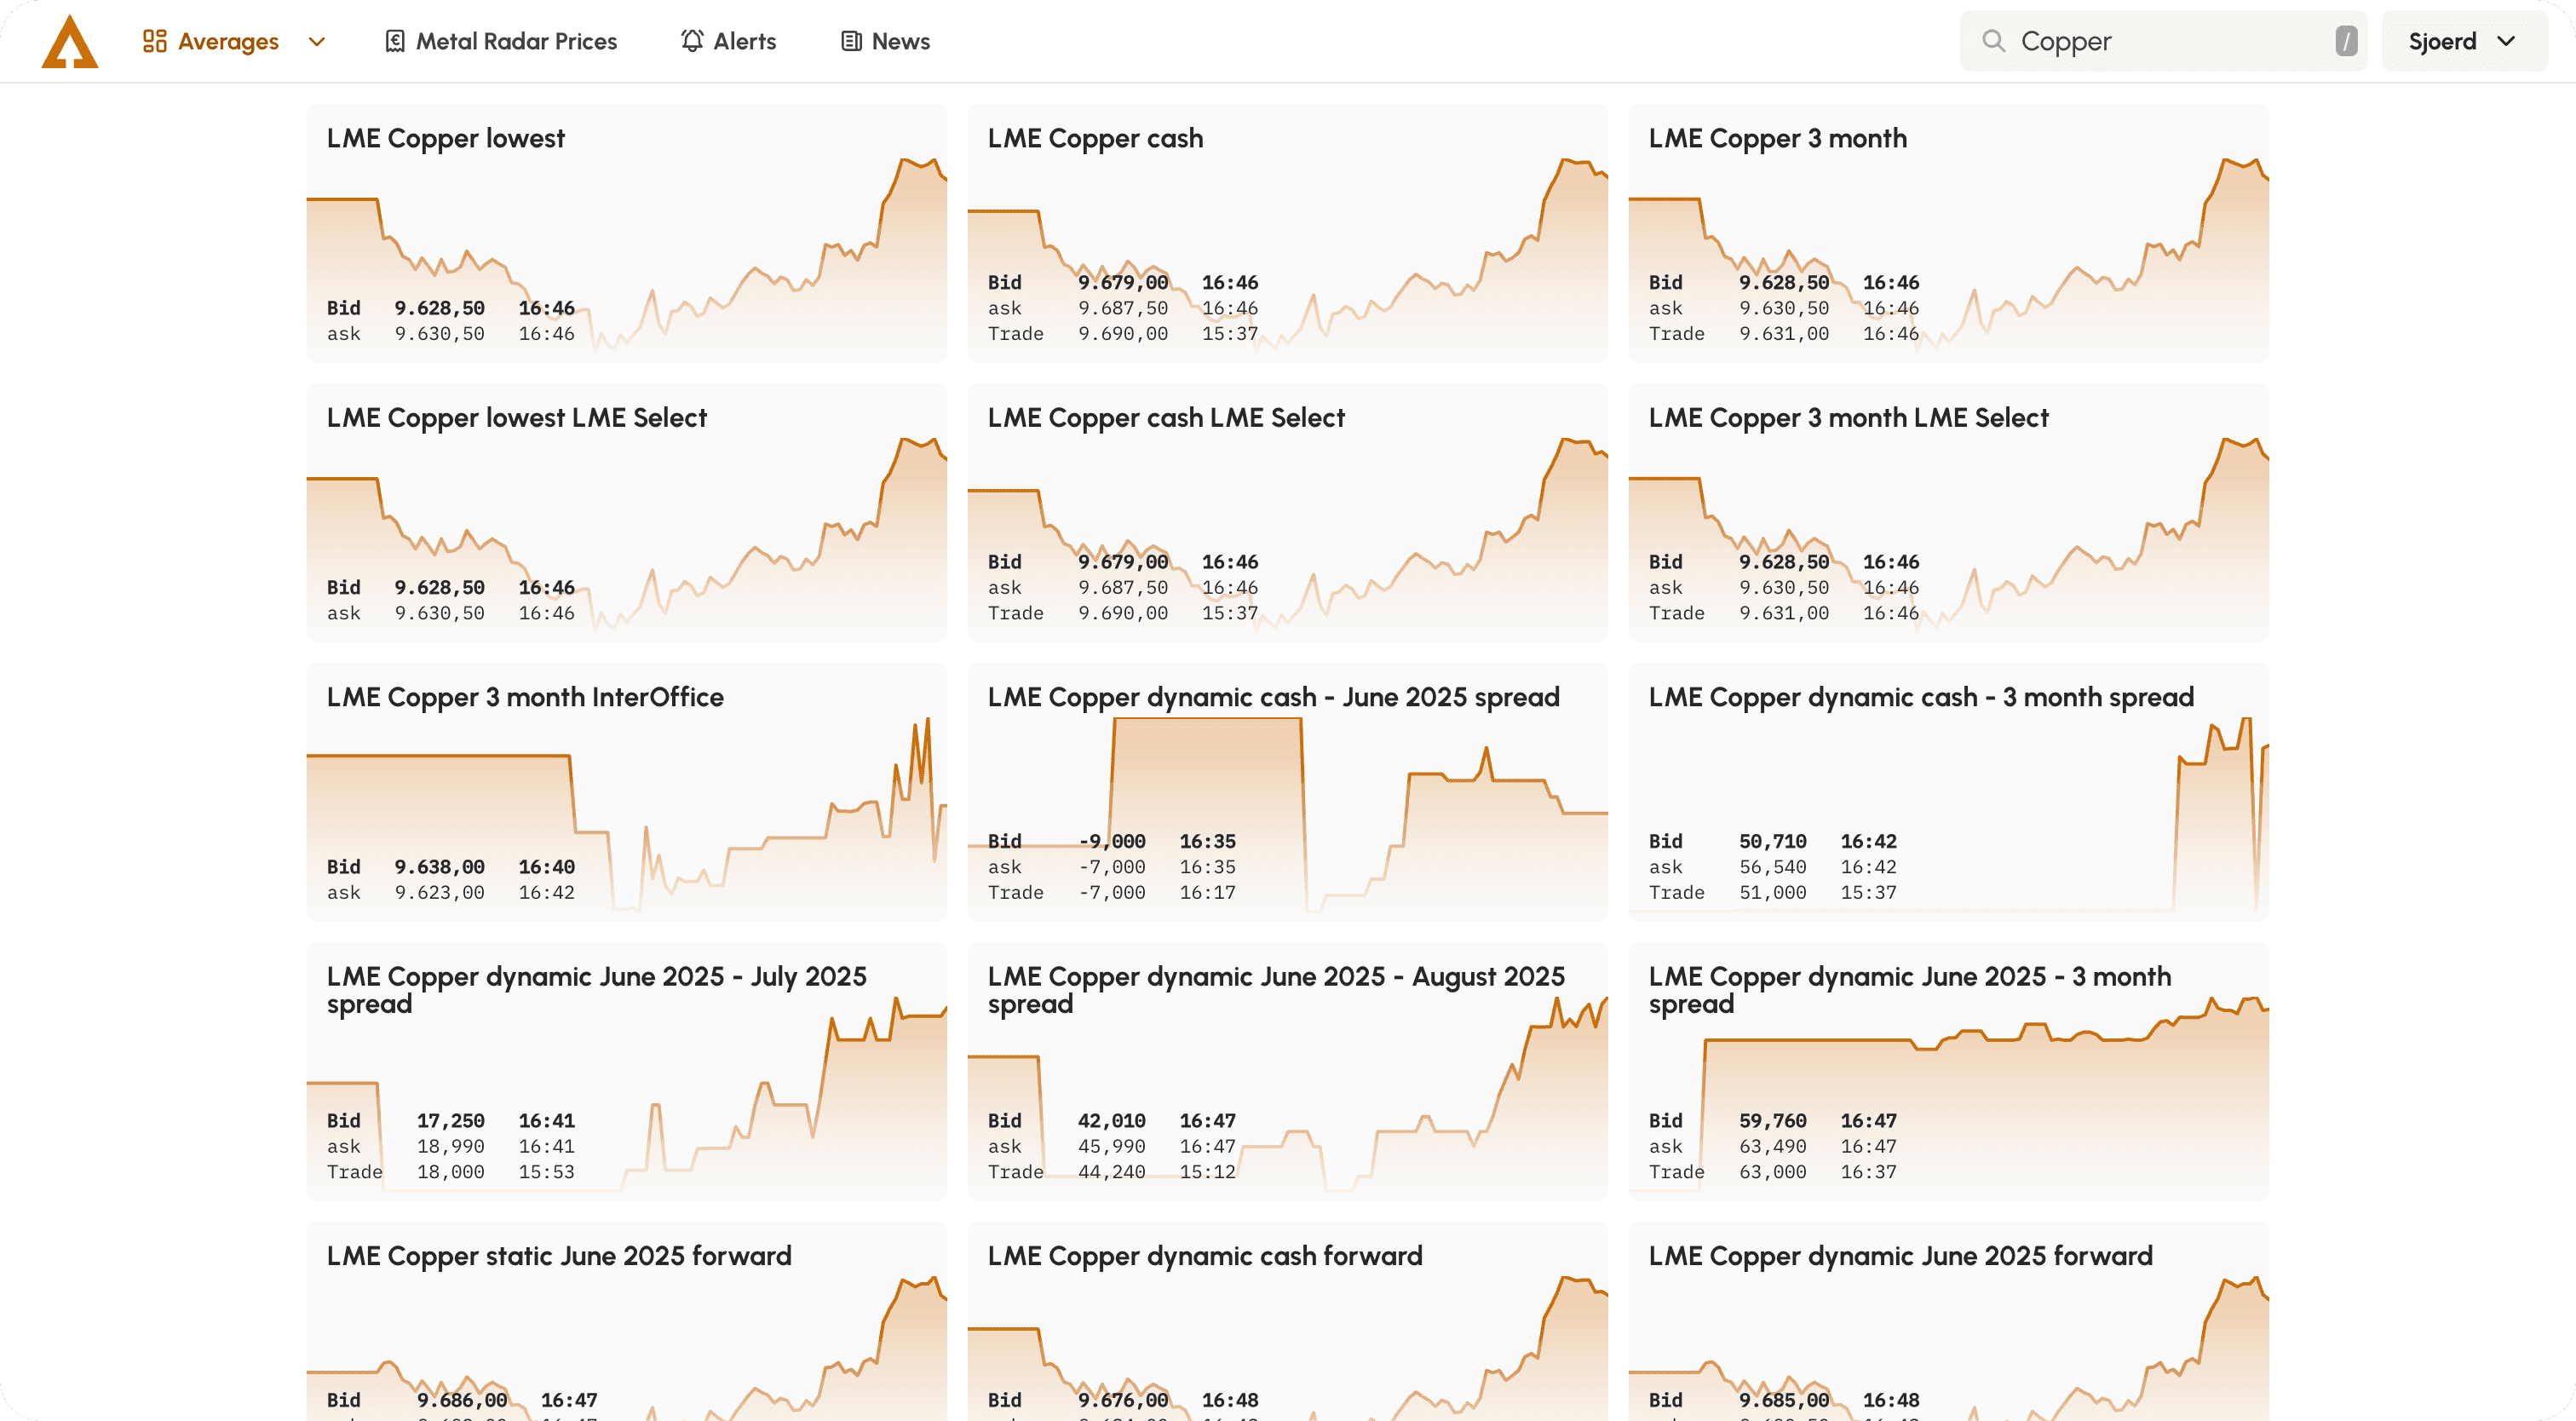This screenshot has width=2576, height=1421.
Task: Open the LME Copper cash card
Action: point(1288,233)
